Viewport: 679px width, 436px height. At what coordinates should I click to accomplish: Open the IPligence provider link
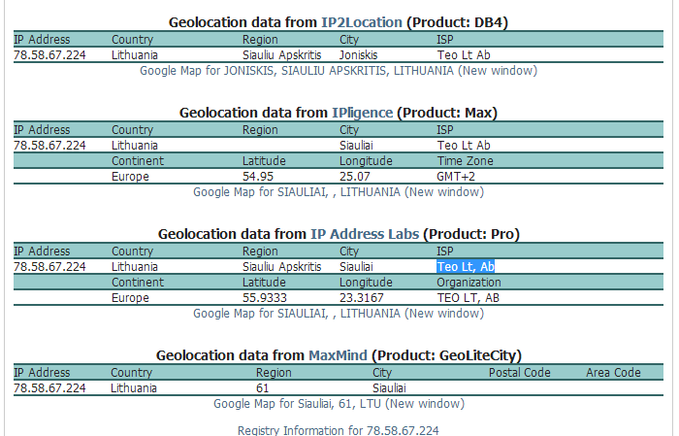(362, 113)
